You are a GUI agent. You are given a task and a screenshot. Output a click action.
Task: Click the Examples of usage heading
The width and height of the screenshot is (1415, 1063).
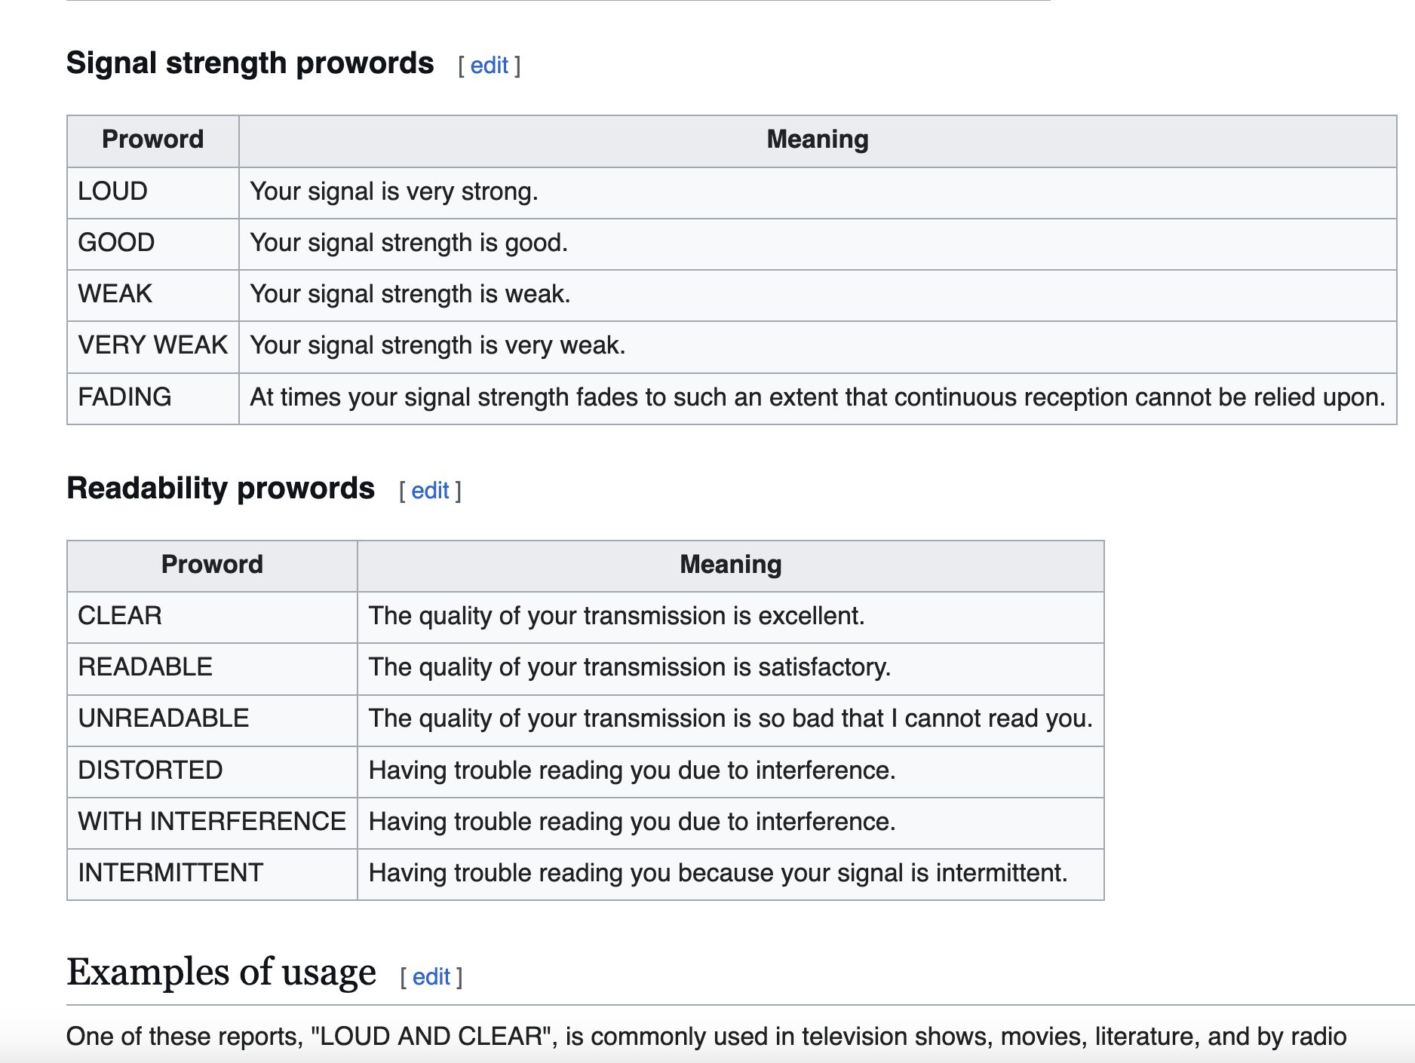pyautogui.click(x=221, y=972)
